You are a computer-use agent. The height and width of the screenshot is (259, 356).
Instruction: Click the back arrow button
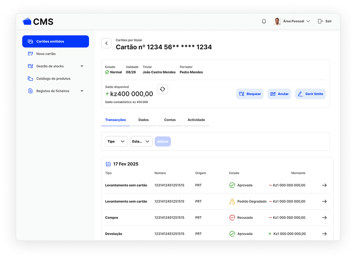pos(106,43)
